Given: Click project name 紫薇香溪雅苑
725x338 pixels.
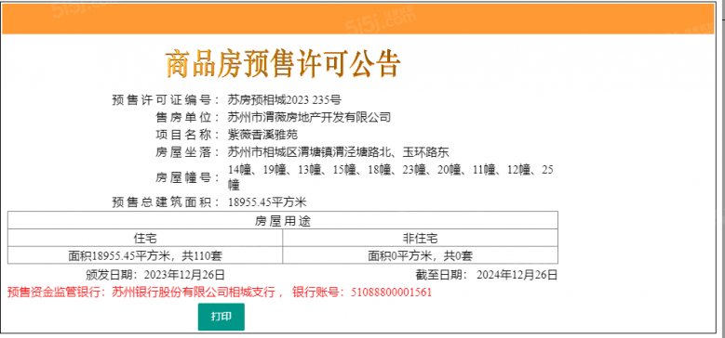Looking at the screenshot, I should tap(262, 135).
